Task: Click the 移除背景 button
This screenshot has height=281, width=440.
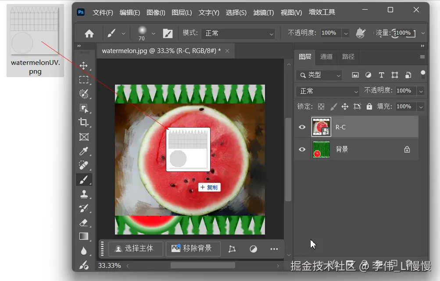Action: [x=193, y=249]
